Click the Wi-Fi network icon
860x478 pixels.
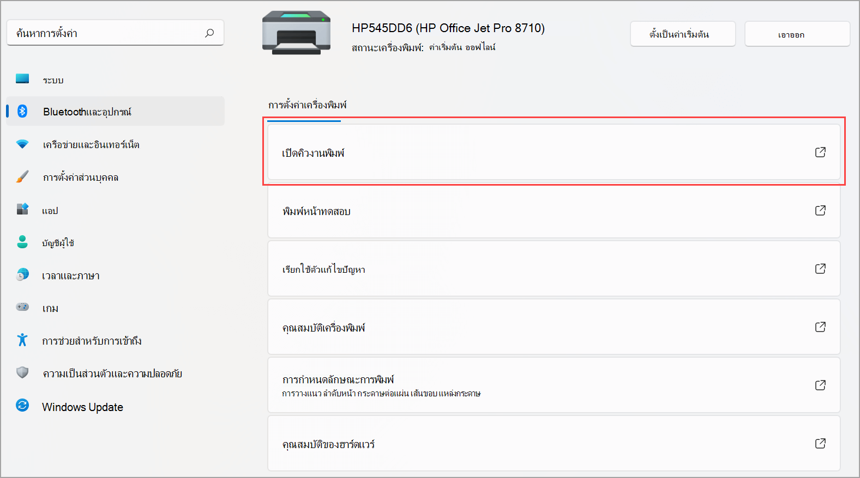point(22,144)
